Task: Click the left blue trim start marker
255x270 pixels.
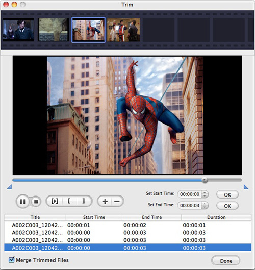Action: pyautogui.click(x=10, y=187)
